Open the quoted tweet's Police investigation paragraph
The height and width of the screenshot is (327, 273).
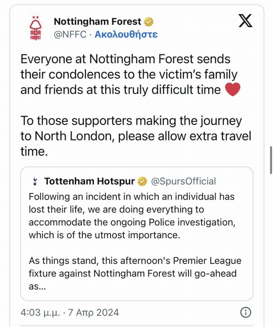(132, 216)
